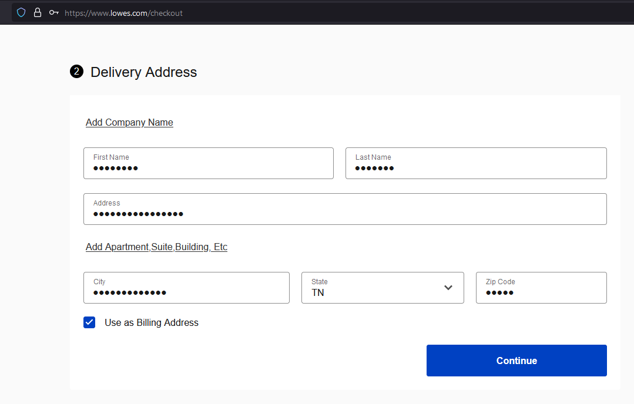The image size is (634, 404).
Task: Click the key saved-logins icon
Action: (54, 12)
